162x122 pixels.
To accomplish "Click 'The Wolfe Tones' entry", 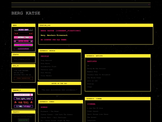I will coord(94,78).
